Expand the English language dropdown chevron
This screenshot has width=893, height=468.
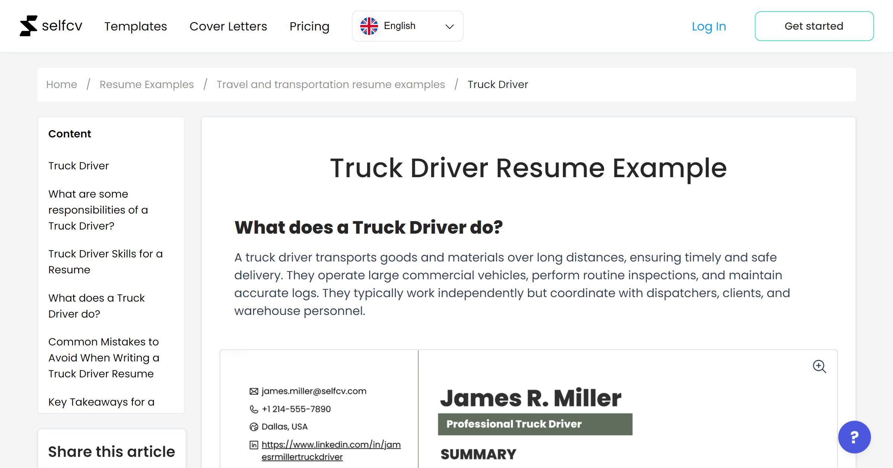click(x=449, y=26)
